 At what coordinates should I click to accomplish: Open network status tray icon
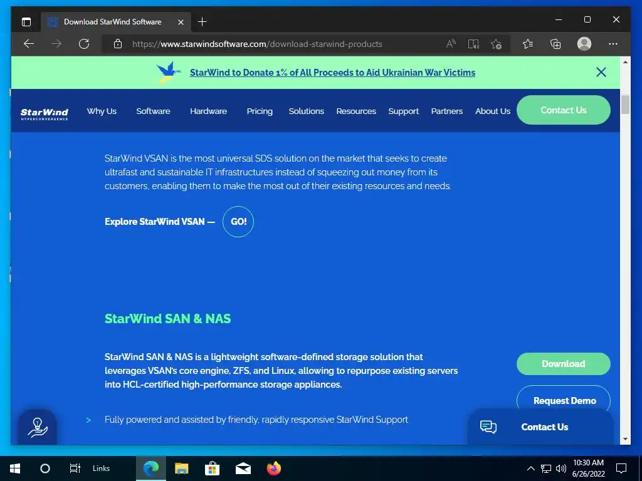(546, 468)
